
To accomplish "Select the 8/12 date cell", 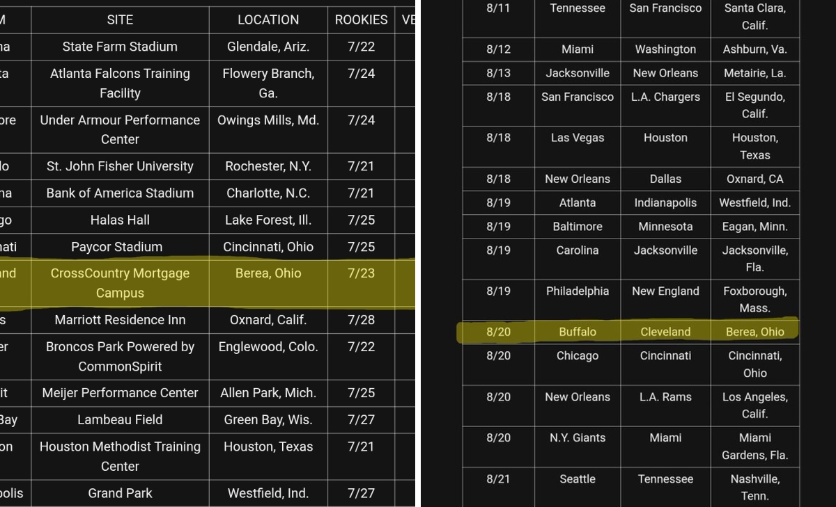I will [x=498, y=49].
